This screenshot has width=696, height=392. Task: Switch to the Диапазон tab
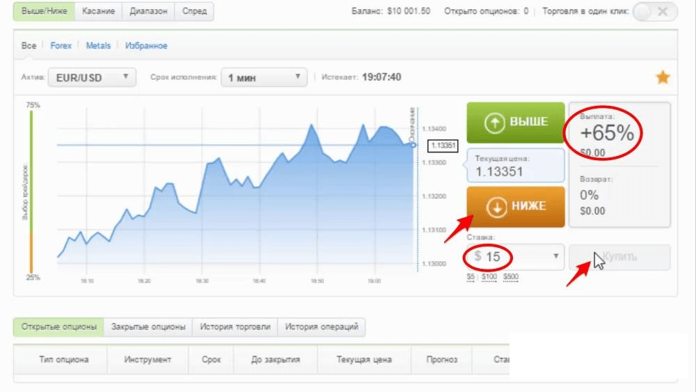148,11
